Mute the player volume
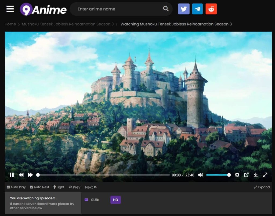This screenshot has width=275, height=216. [200, 175]
